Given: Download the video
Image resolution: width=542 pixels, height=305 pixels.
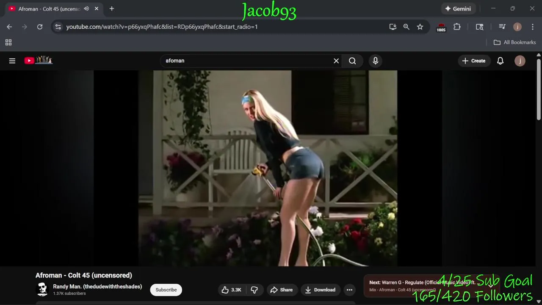Looking at the screenshot, I should [x=321, y=290].
